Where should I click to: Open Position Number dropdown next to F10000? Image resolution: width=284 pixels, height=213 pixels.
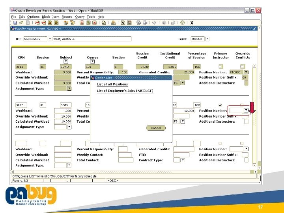[x=246, y=72]
